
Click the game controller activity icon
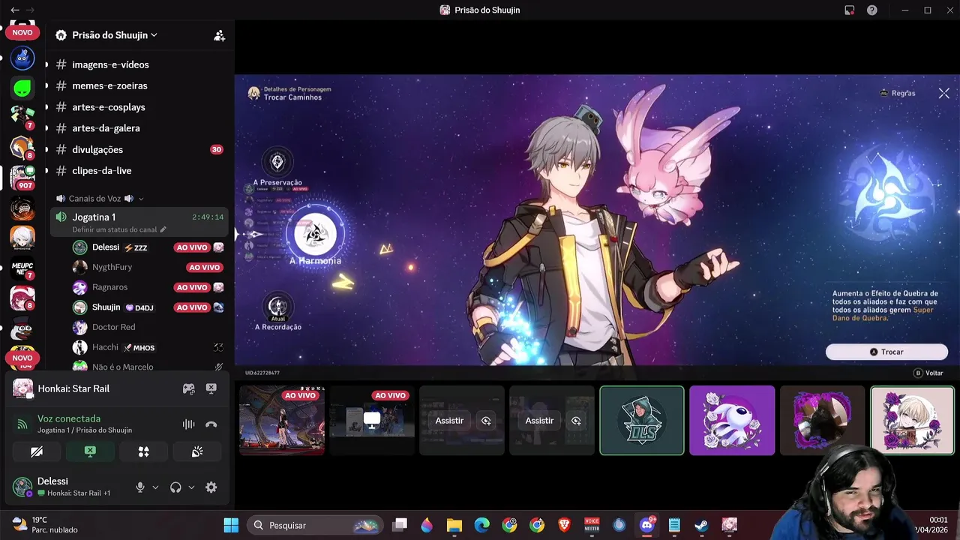(189, 388)
